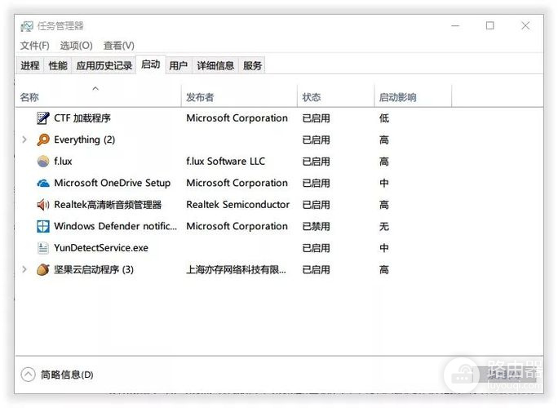The image size is (558, 408).
Task: Expand the Everything (2) group
Action: [24, 140]
